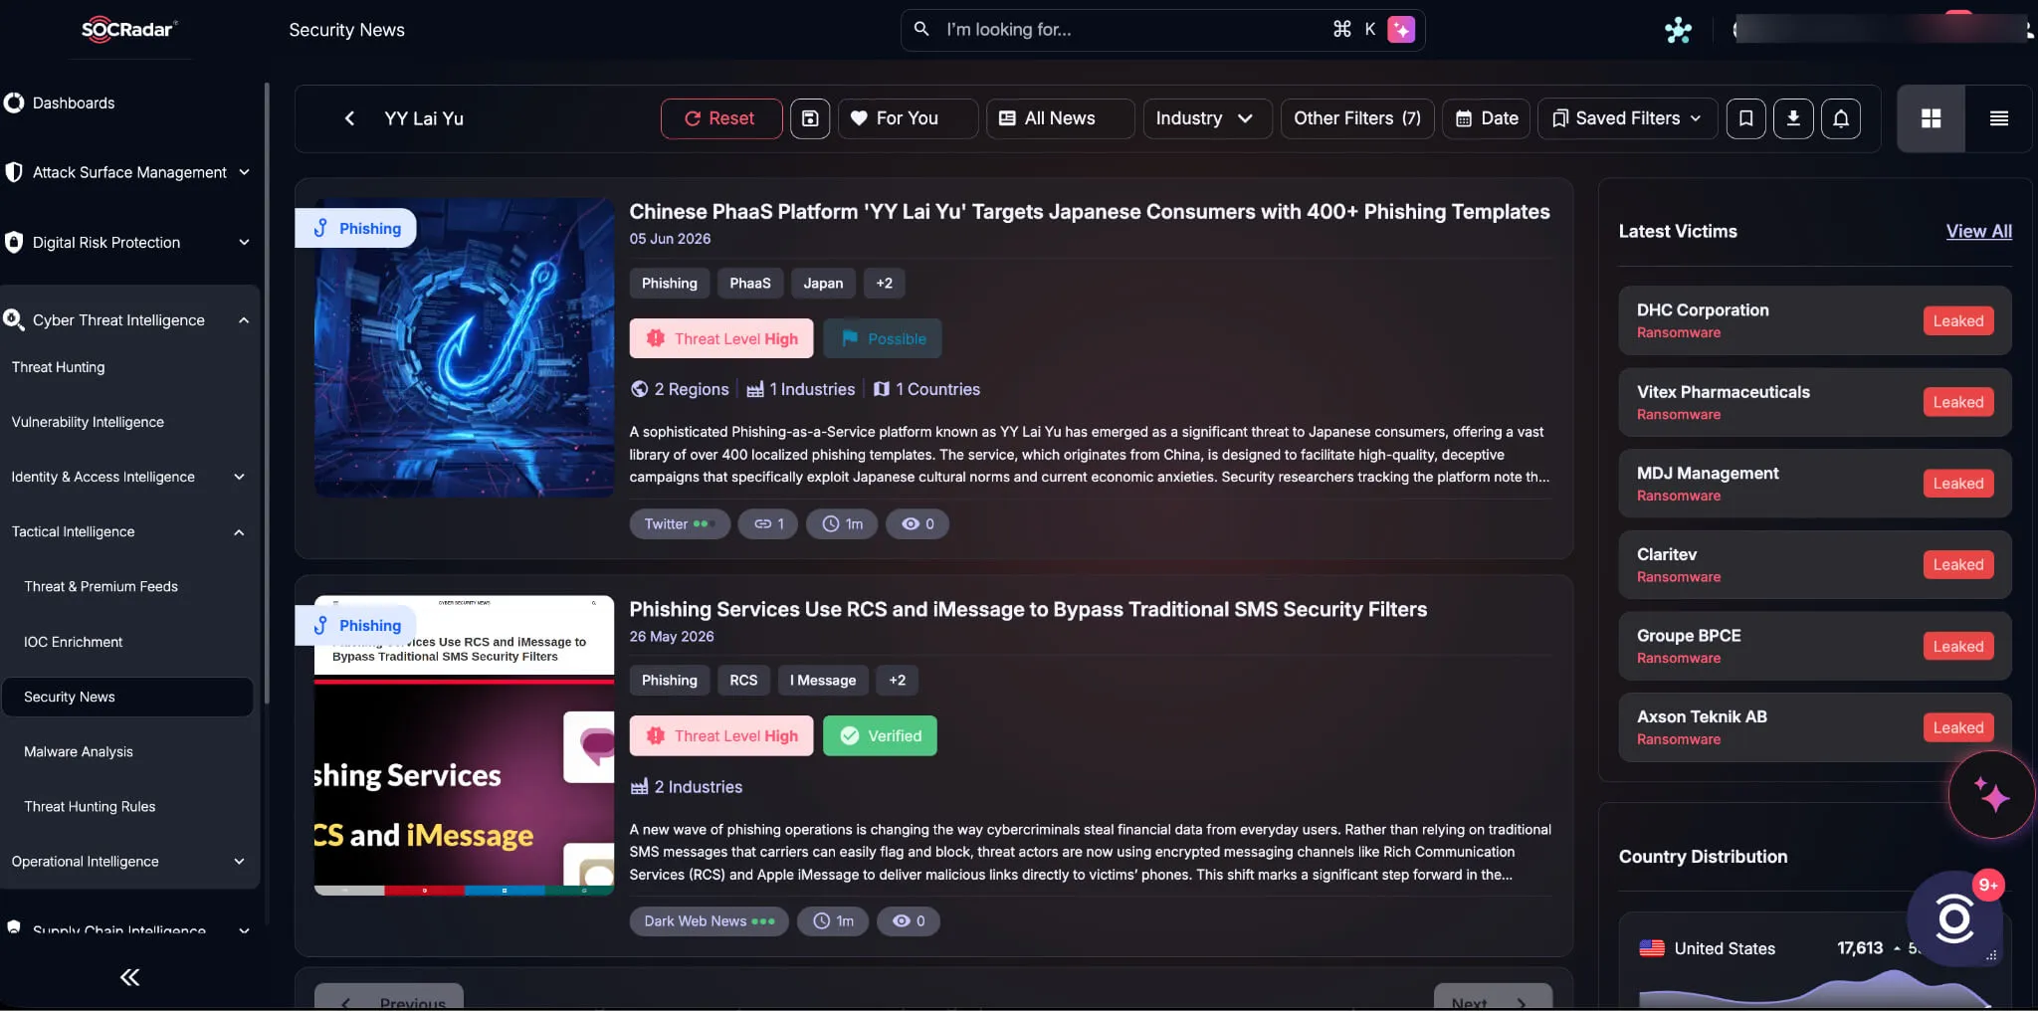
Task: Open the Industry dropdown
Action: point(1207,118)
